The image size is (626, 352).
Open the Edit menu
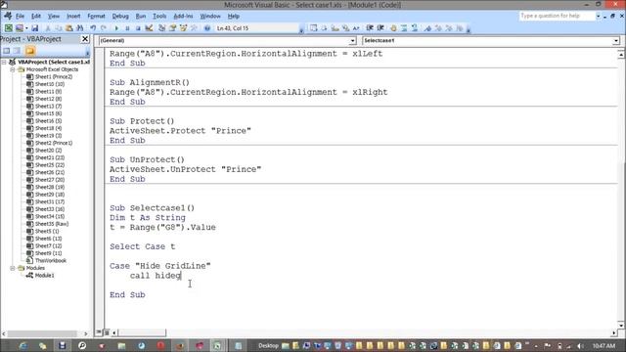coord(36,16)
